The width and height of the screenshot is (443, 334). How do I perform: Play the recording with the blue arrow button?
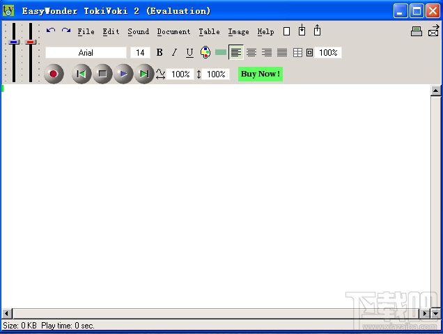123,74
